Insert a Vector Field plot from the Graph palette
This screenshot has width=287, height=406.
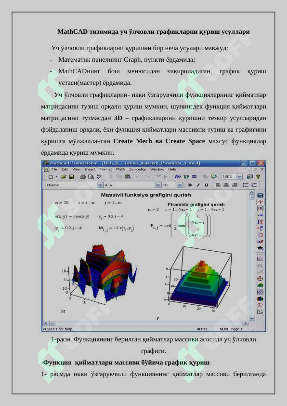260,312
